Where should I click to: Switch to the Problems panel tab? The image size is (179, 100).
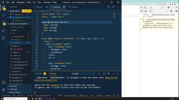point(38,74)
